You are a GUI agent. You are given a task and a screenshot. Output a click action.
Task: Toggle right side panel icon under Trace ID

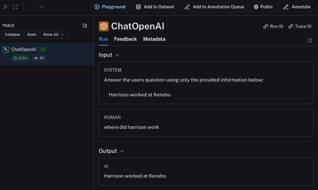tap(309, 40)
